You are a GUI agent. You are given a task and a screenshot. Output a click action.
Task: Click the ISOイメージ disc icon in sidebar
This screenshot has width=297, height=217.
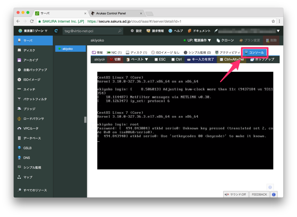[x=19, y=79]
